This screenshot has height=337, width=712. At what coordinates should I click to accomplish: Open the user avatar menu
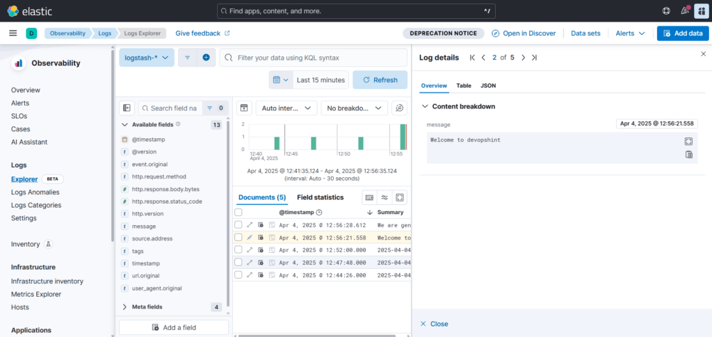(702, 11)
